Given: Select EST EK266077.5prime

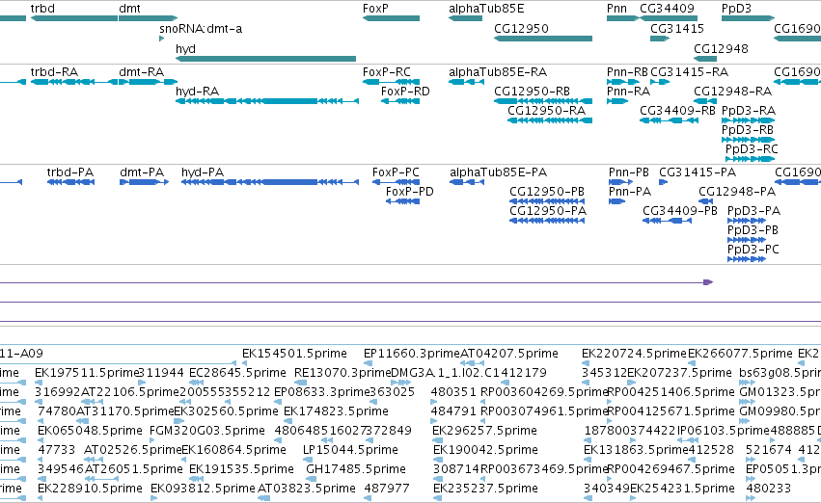Looking at the screenshot, I should point(740,354).
